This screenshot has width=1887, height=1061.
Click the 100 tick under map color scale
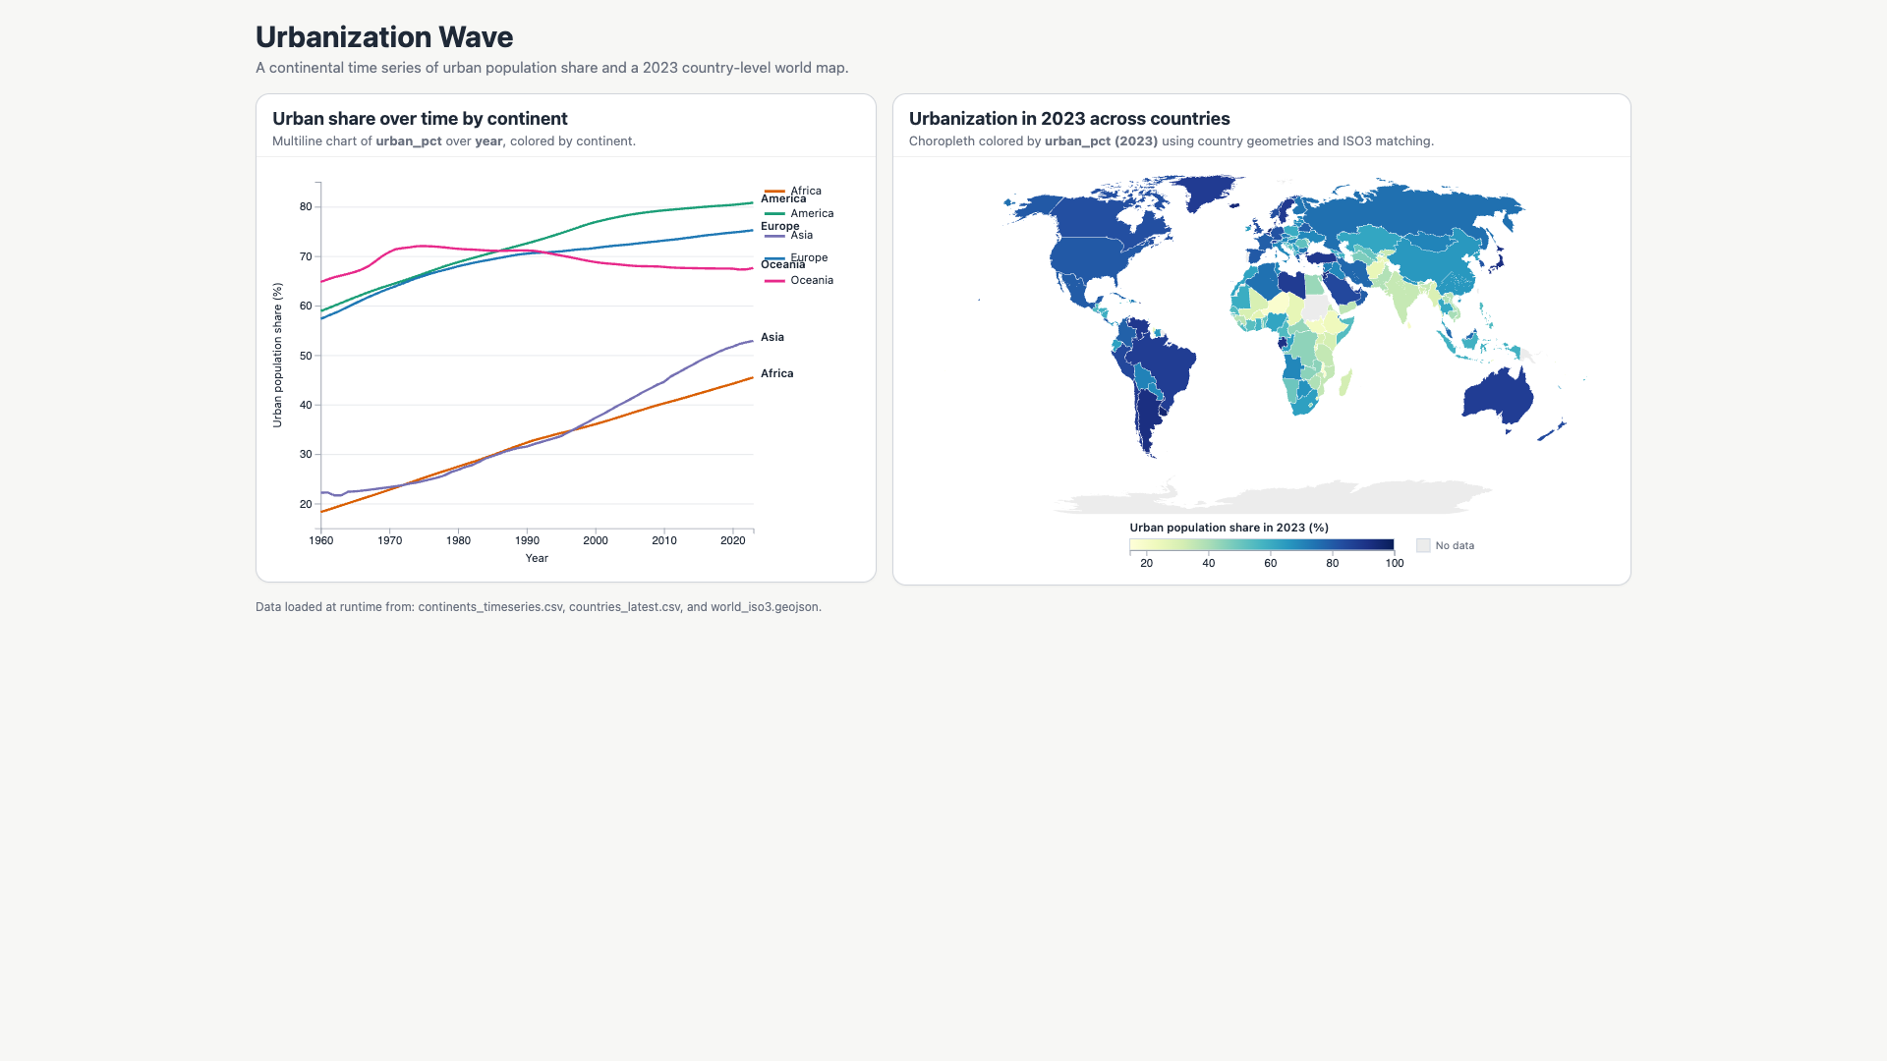1395,563
